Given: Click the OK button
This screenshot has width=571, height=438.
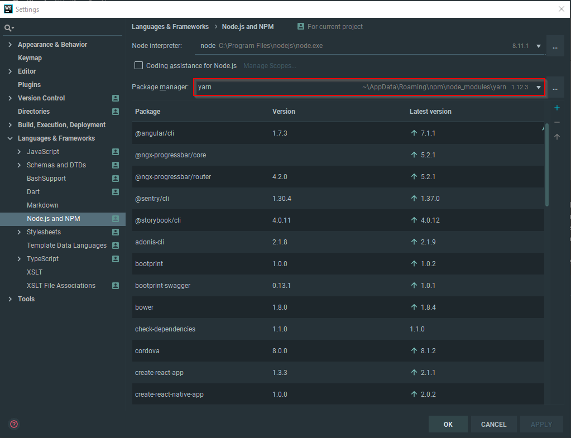Looking at the screenshot, I should tap(448, 424).
